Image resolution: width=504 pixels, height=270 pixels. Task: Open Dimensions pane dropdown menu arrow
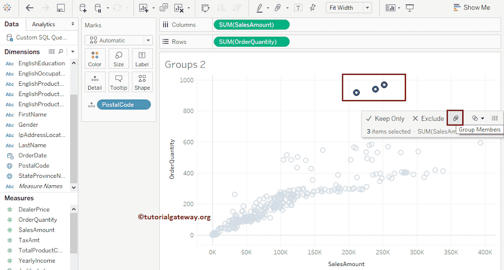[73, 52]
